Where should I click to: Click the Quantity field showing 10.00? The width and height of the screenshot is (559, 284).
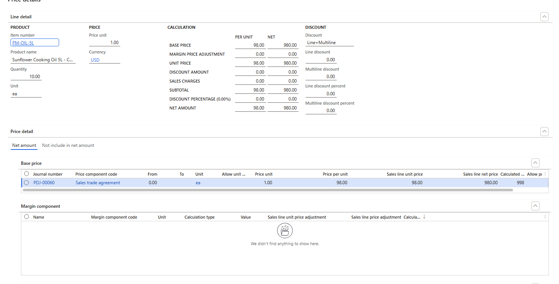[x=26, y=76]
